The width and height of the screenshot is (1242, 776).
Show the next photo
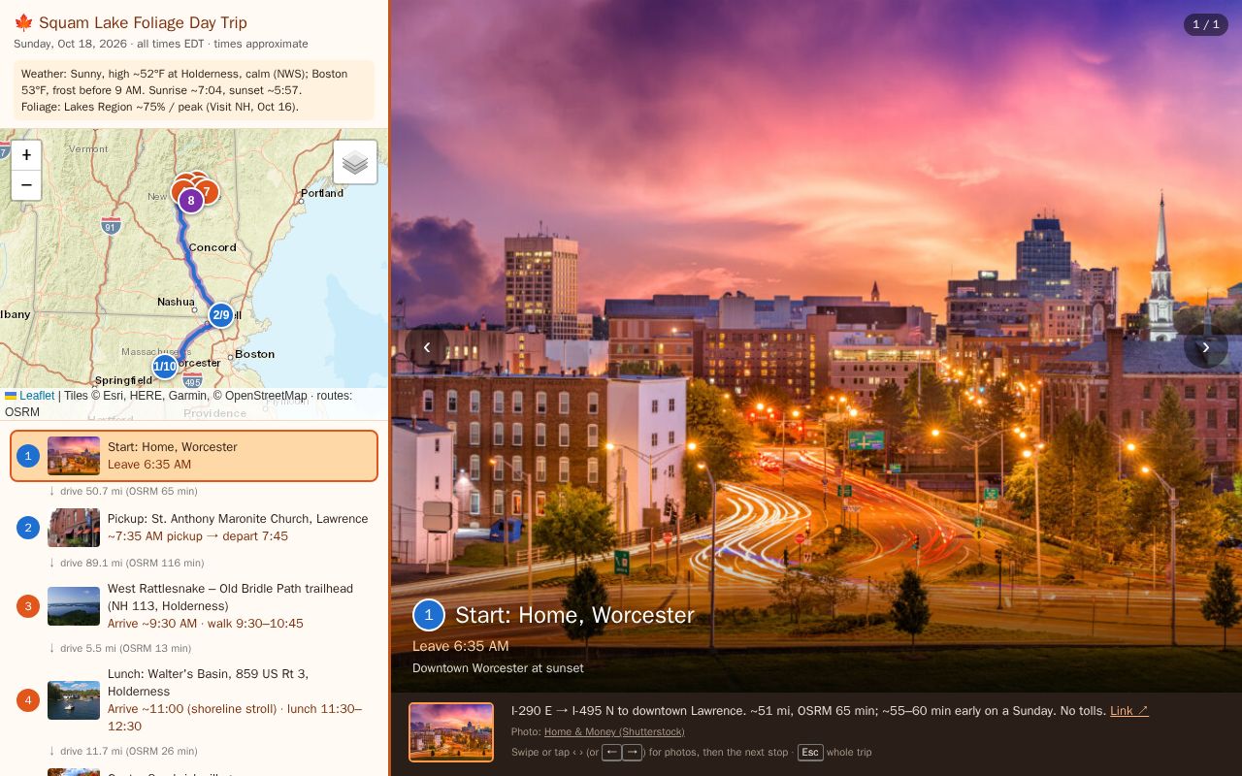pyautogui.click(x=1206, y=347)
